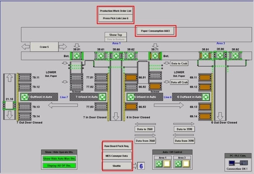
Task: Toggle Area 1 auto control green button
Action: coord(158,163)
